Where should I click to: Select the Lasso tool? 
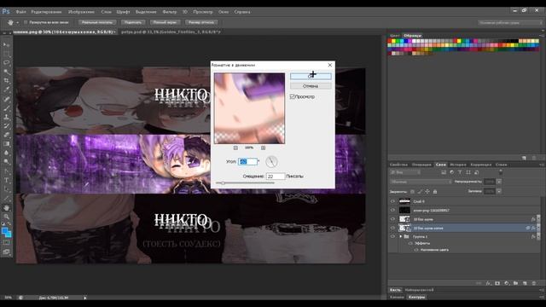(x=6, y=62)
